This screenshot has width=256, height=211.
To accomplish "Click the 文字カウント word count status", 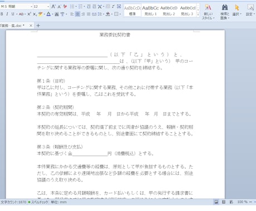I will pos(13,202).
